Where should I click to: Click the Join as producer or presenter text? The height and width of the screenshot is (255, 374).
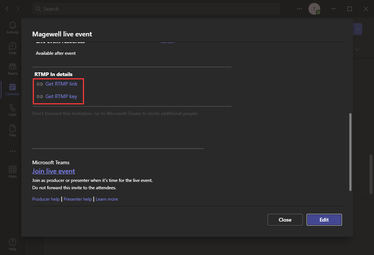92,180
